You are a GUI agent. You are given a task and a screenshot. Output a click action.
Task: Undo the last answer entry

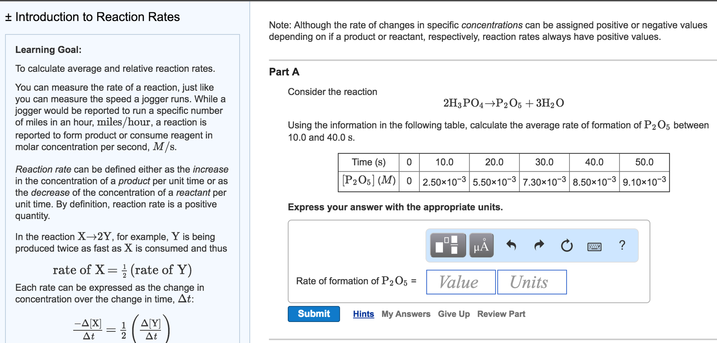coord(512,245)
